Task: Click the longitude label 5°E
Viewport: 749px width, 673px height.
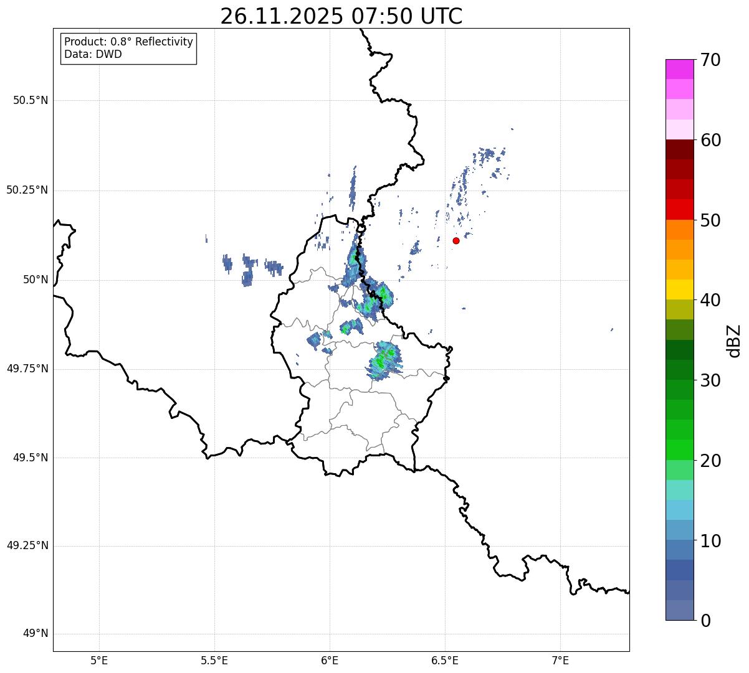Action: 99,660
